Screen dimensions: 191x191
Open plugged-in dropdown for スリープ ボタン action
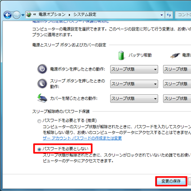pos(177,84)
